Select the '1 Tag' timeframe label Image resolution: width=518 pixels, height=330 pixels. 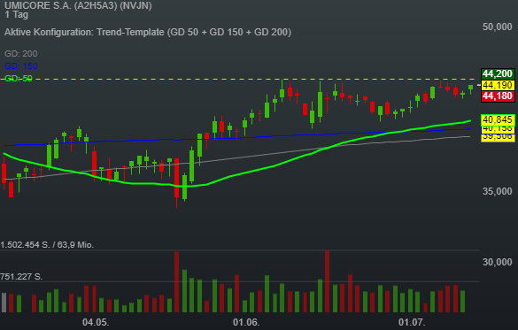coord(17,15)
